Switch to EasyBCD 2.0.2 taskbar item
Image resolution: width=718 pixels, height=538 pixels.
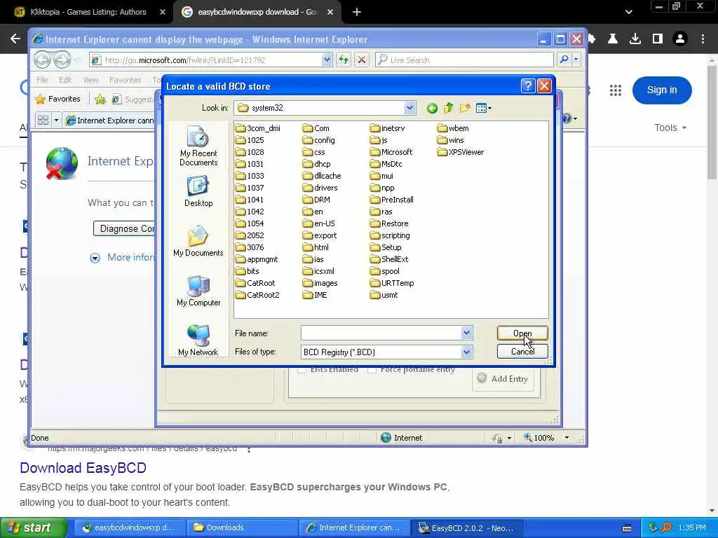pos(467,528)
